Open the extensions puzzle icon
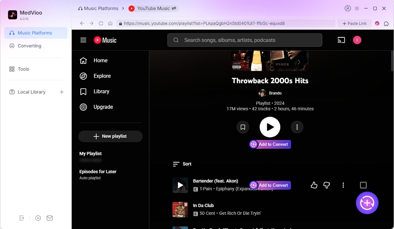Screen dimensions: 394x229 [x=386, y=23]
